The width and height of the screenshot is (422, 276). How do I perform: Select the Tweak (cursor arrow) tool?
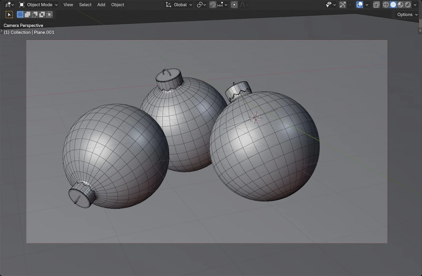pyautogui.click(x=9, y=14)
